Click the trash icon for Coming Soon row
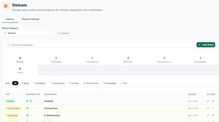 213,108
